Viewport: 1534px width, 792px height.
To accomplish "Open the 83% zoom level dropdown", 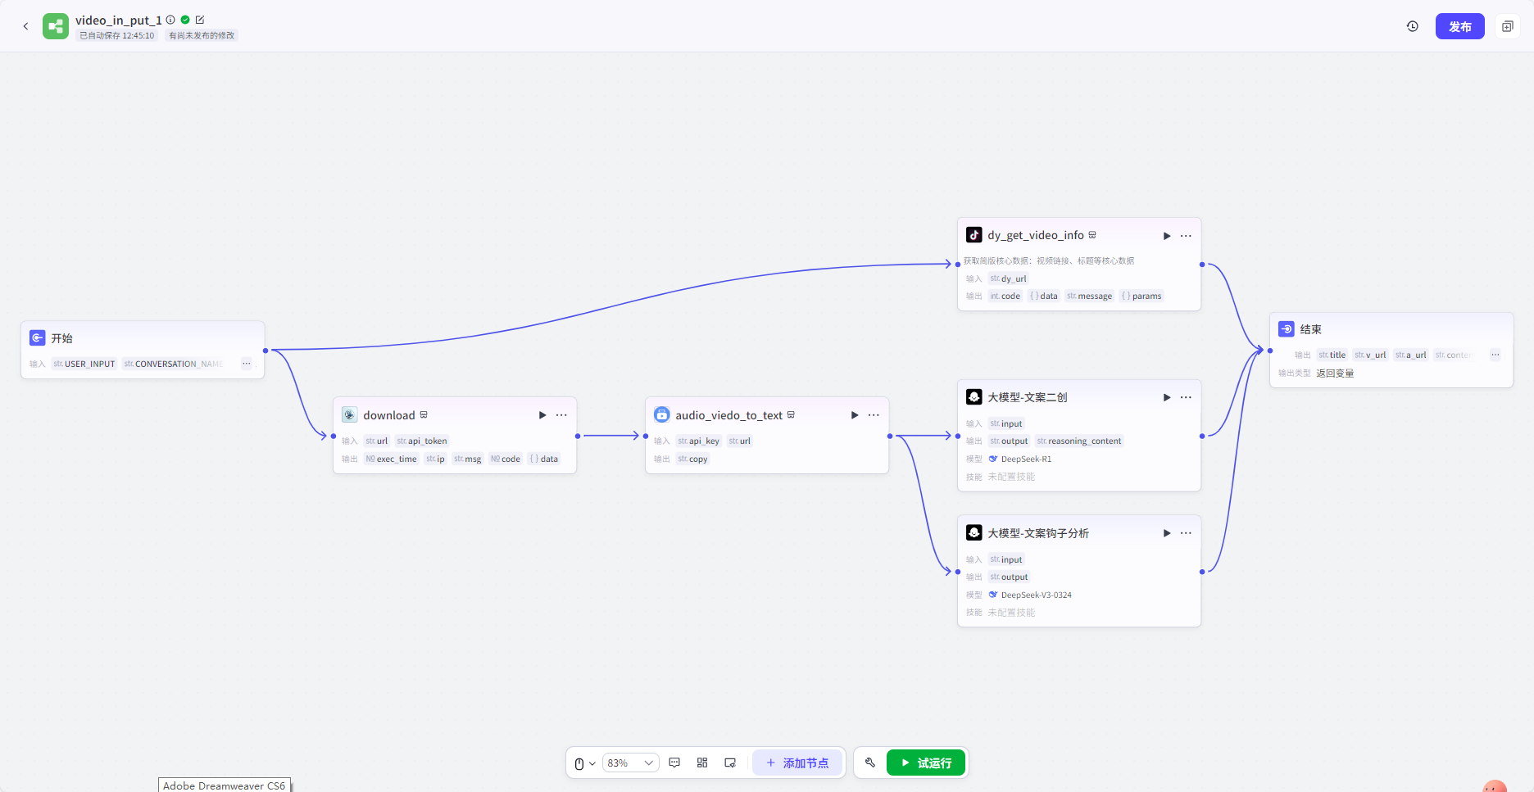I will point(631,763).
